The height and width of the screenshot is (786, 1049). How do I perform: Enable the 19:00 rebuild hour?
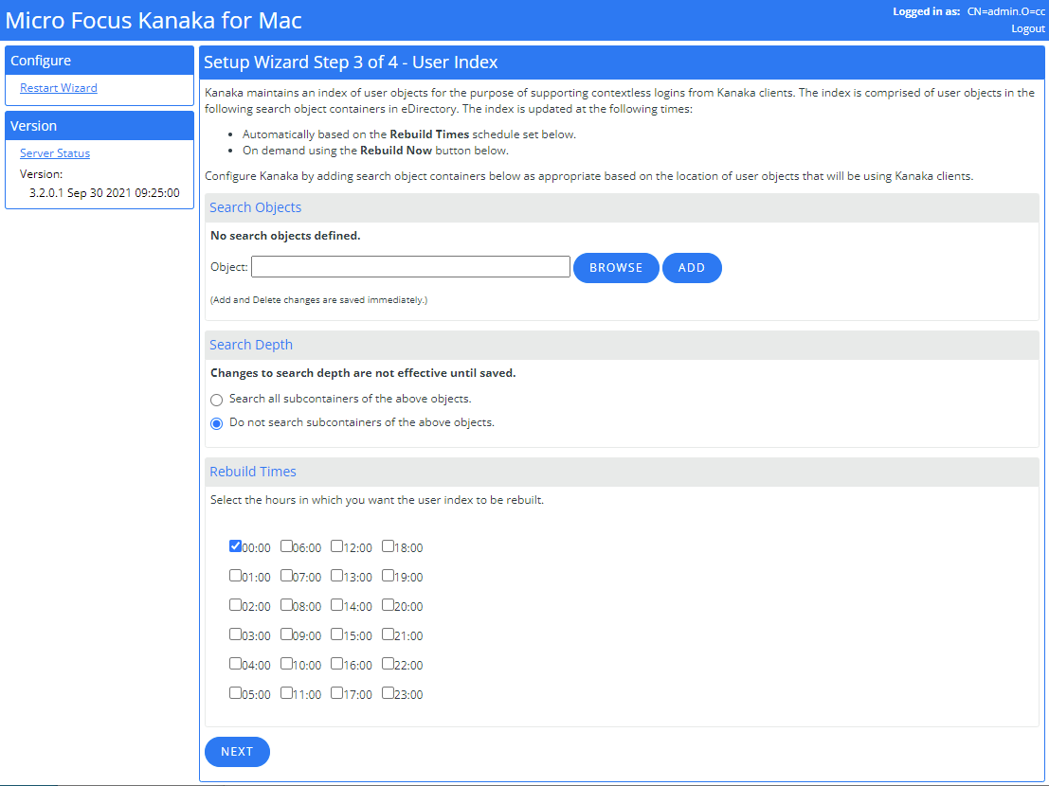coord(388,576)
